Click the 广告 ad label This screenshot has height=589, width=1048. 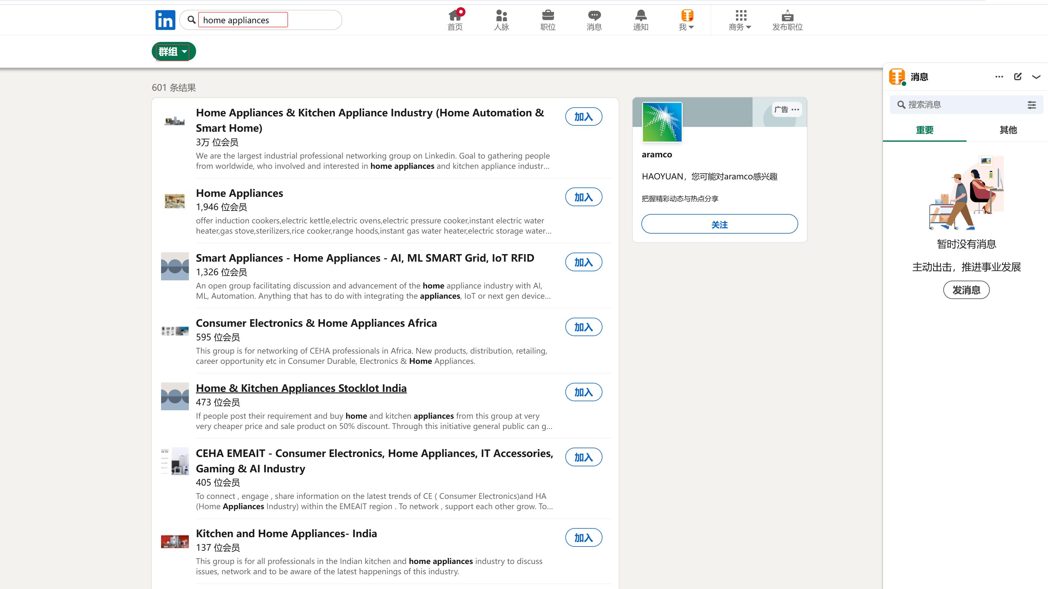click(781, 109)
